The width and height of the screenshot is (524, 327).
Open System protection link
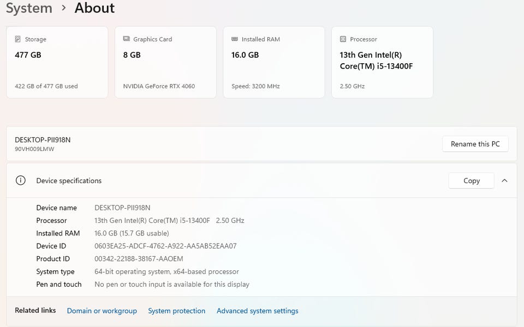pos(177,311)
